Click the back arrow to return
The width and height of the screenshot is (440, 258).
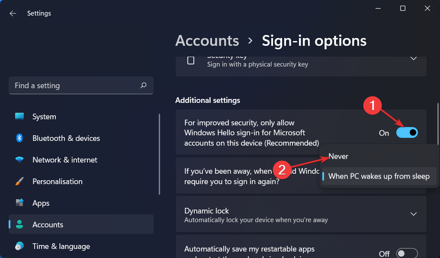13,13
